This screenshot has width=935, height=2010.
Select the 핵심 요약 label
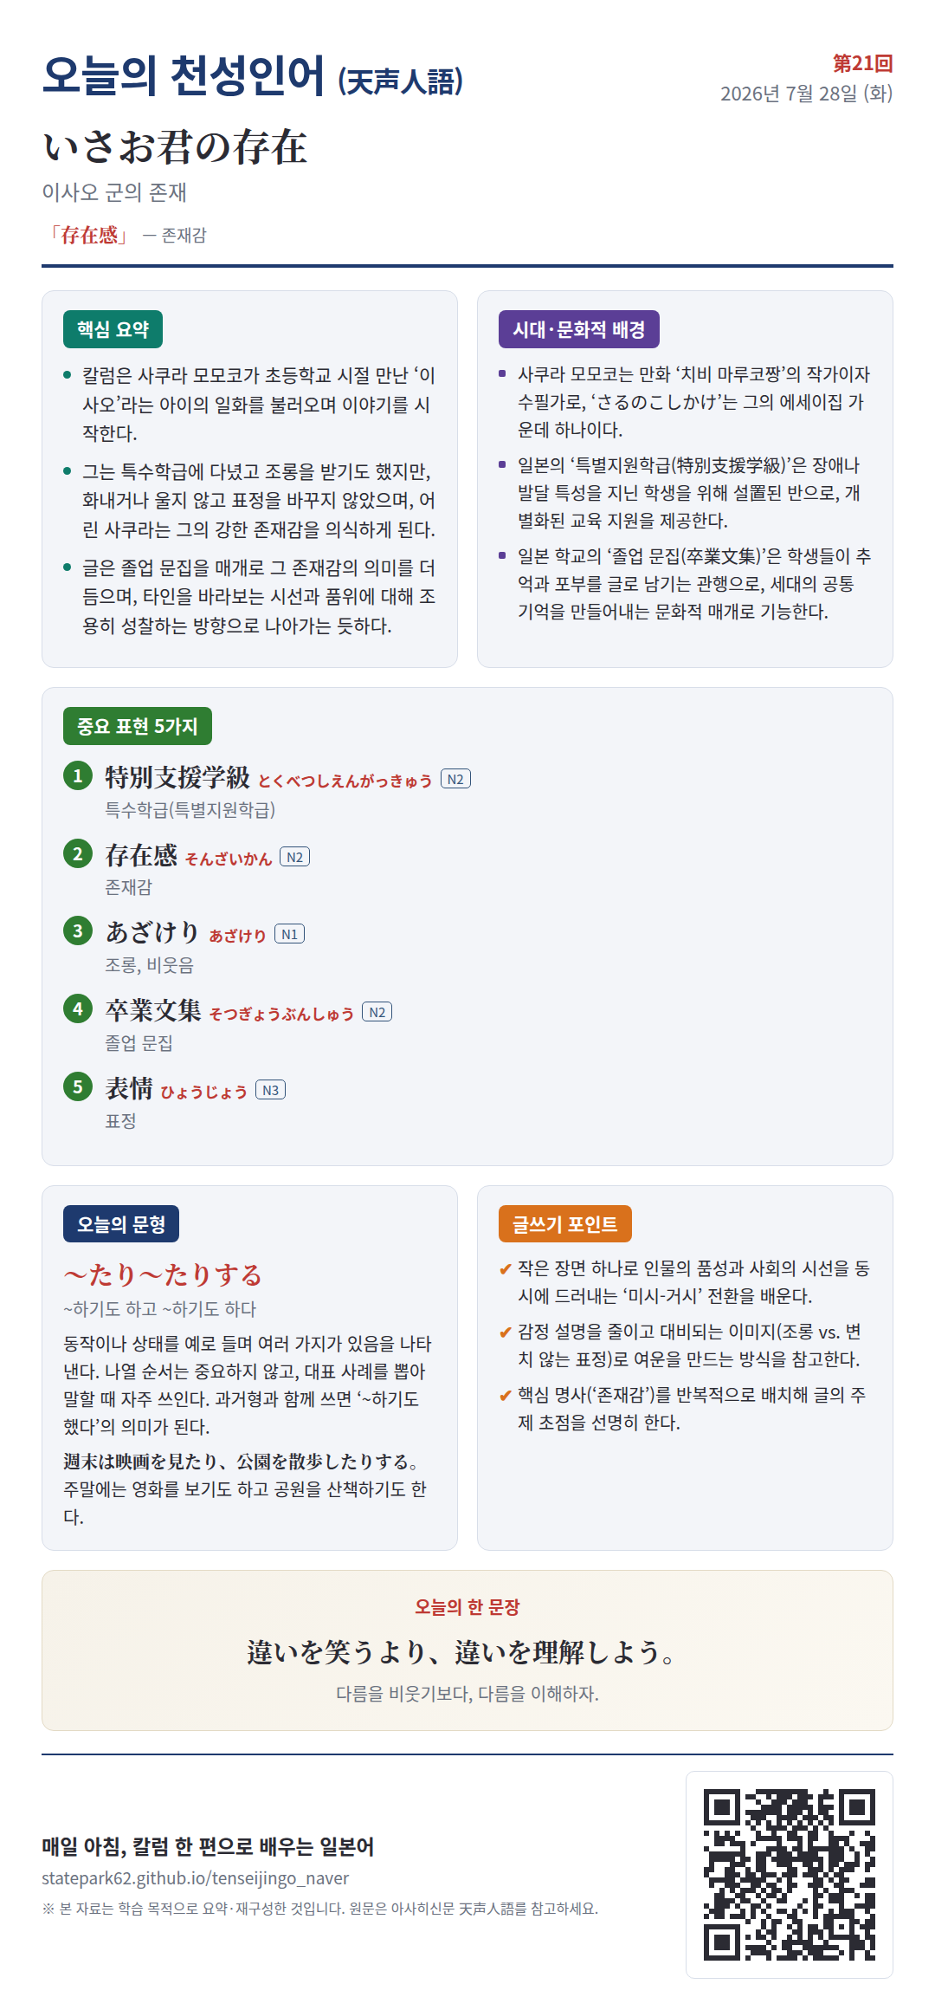coord(113,329)
